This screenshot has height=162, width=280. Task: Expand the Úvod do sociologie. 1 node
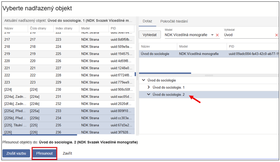coord(148,88)
